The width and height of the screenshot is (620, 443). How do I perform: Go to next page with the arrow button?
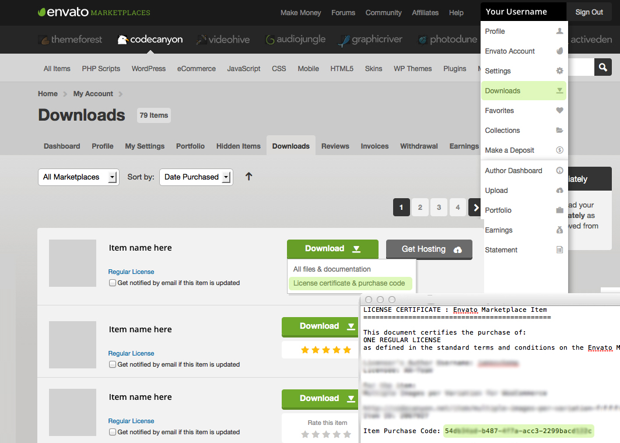coord(475,208)
